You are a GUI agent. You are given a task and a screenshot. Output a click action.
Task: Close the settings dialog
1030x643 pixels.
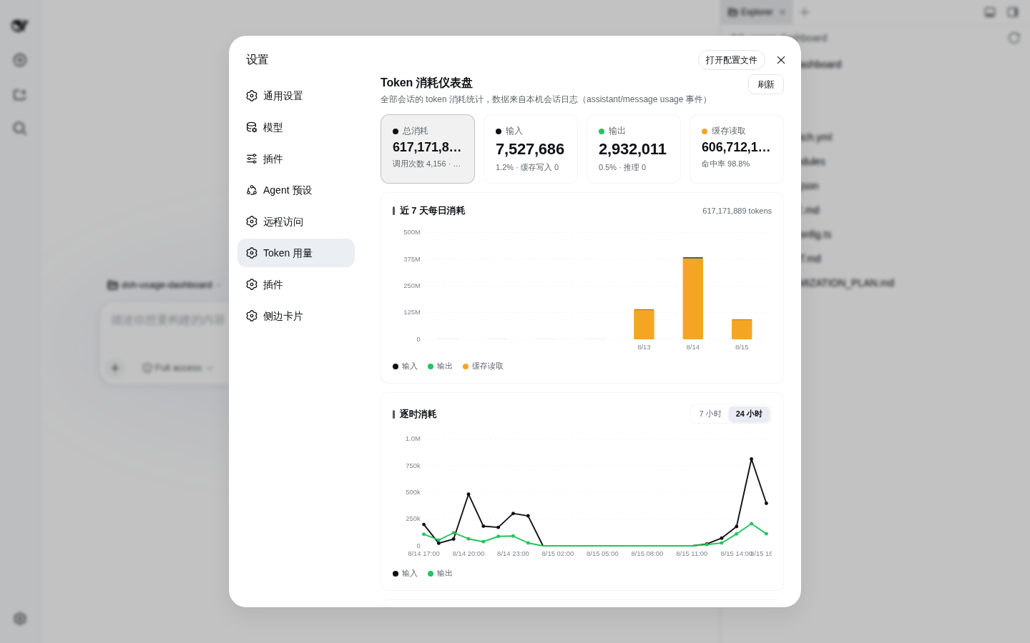click(781, 60)
